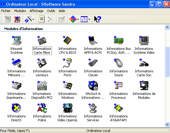Expand the colored diamonds dropdown arrow
Viewport: 170px width, 133px height.
click(78, 20)
